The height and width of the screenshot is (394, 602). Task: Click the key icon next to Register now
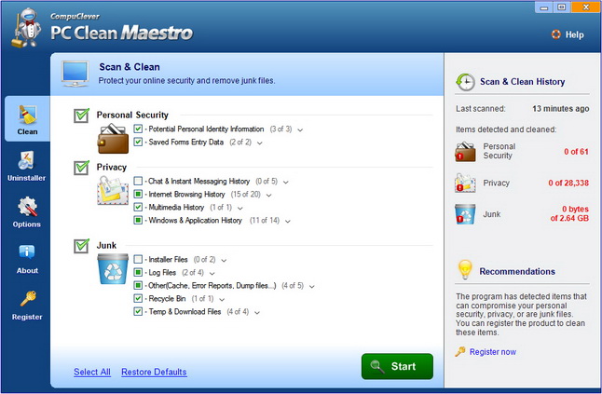click(460, 351)
